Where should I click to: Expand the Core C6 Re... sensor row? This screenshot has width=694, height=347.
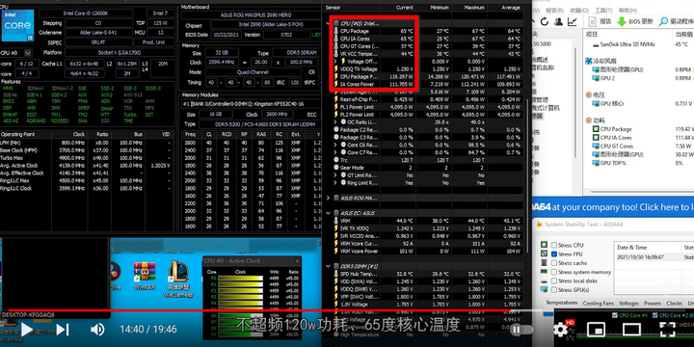tap(335, 145)
